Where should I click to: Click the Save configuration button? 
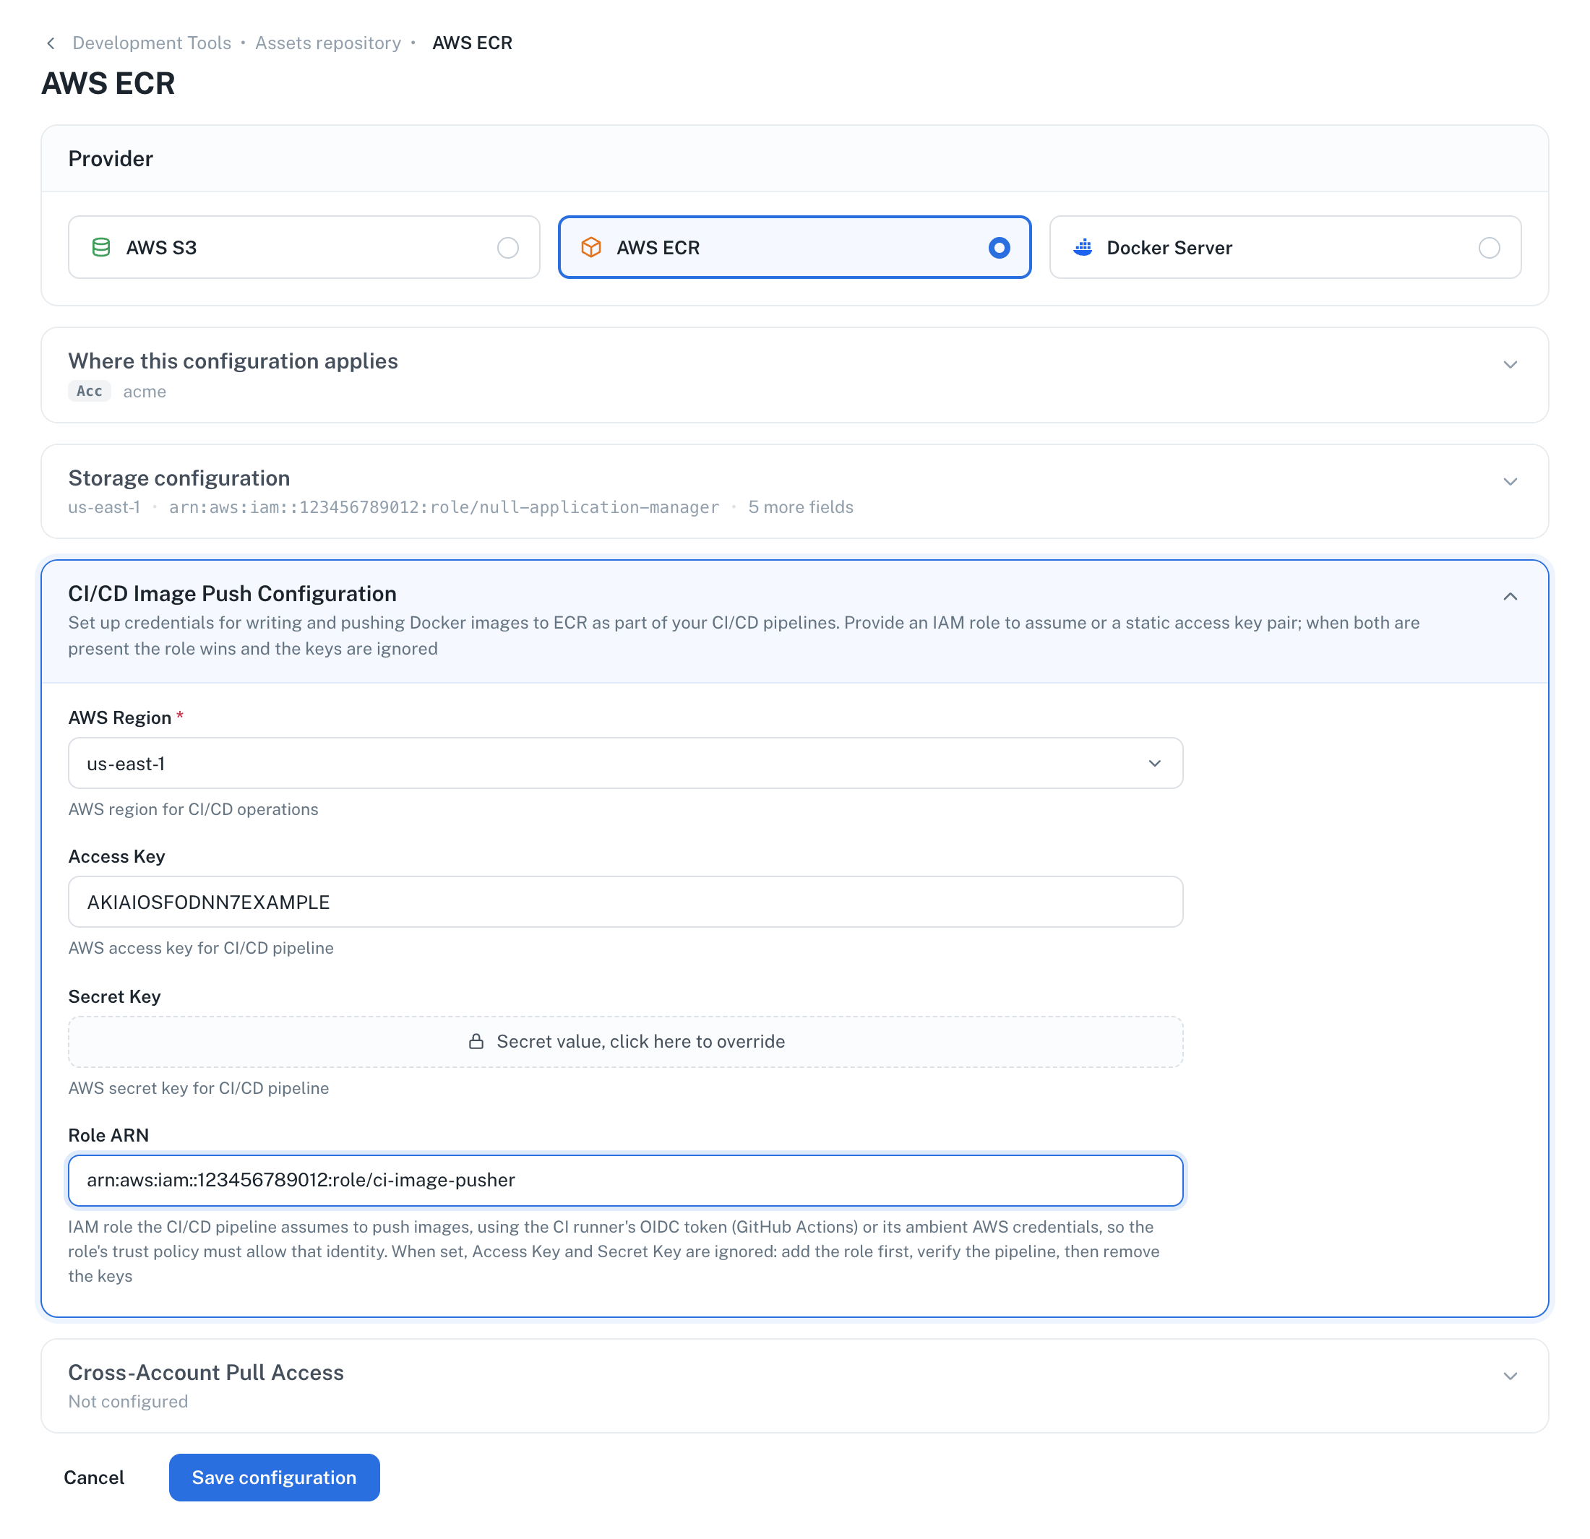274,1478
